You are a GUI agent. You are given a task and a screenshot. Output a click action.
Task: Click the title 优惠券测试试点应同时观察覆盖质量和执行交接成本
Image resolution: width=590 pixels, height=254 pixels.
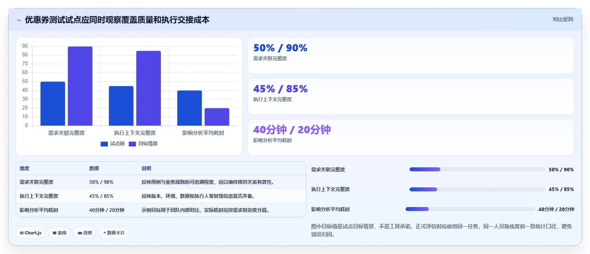117,20
